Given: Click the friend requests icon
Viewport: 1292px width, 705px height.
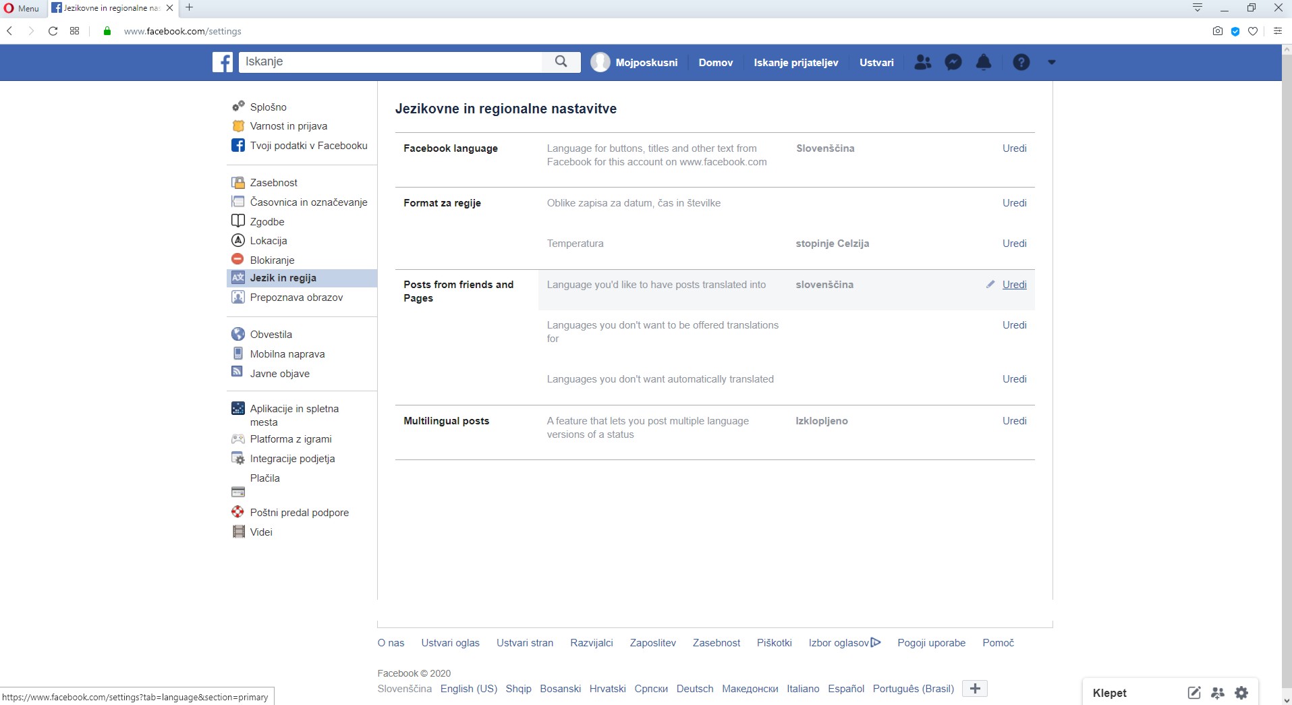Looking at the screenshot, I should coord(922,62).
